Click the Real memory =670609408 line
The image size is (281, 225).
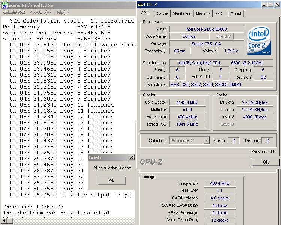click(57, 27)
